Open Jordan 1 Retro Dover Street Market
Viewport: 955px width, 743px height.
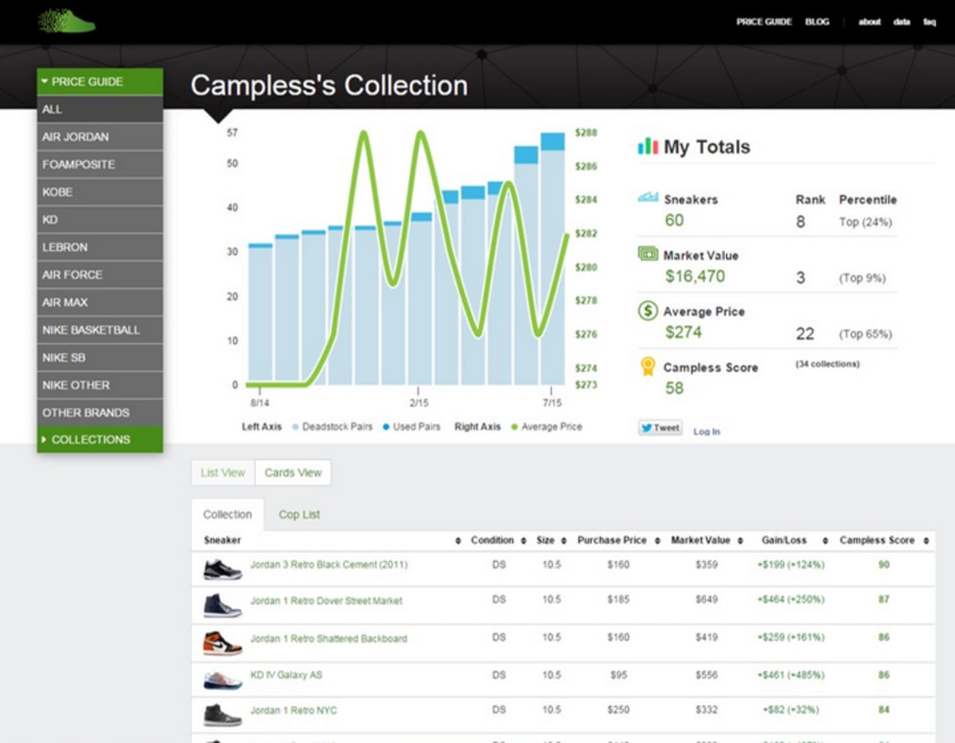326,600
